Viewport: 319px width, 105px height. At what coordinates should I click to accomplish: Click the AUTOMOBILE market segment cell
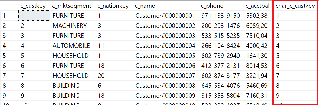point(72,46)
